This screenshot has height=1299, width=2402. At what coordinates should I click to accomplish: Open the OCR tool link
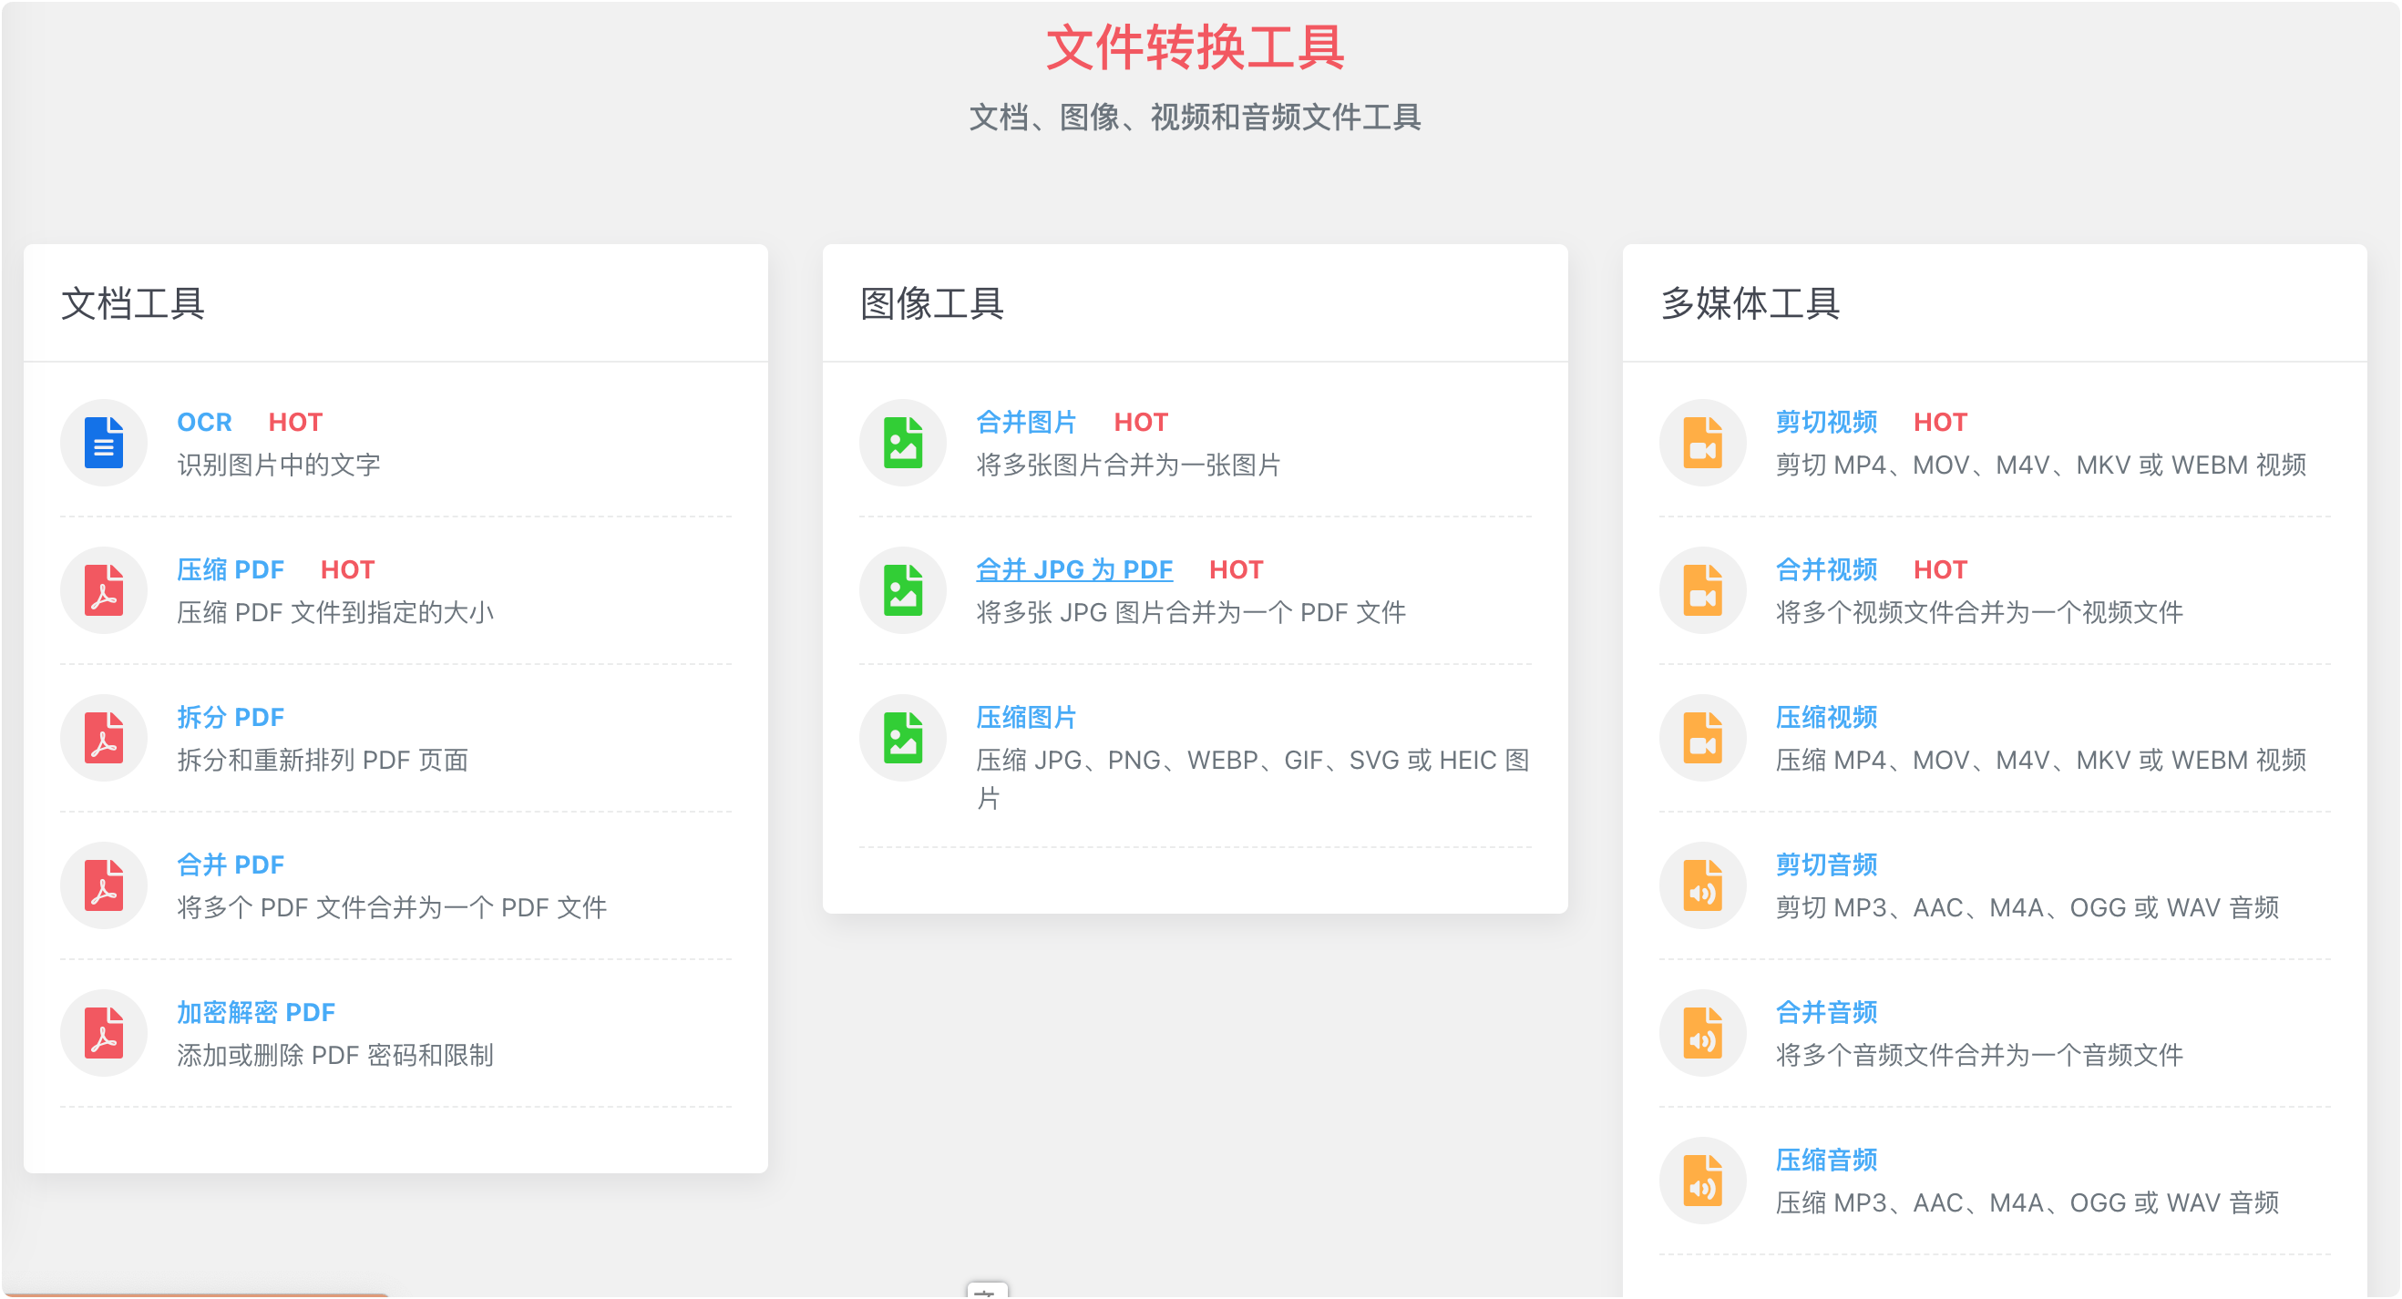click(204, 423)
